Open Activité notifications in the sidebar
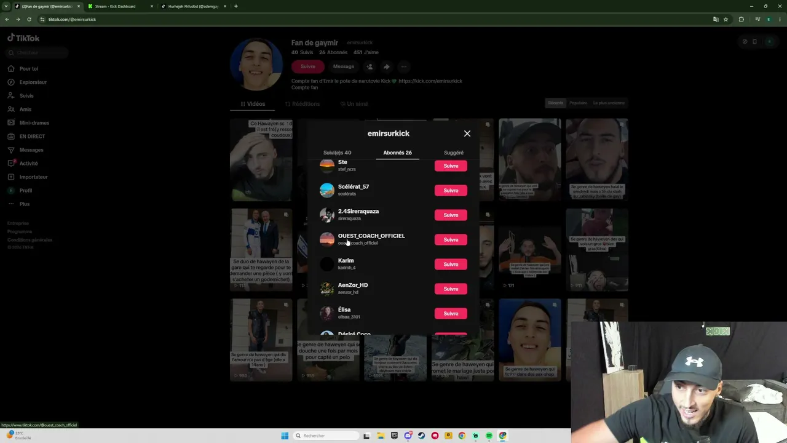The width and height of the screenshot is (787, 443). (28, 163)
